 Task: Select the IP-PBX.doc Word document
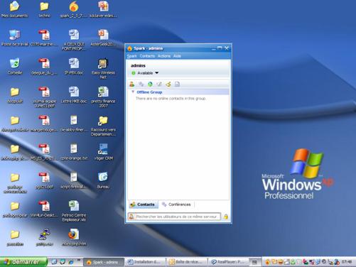tap(74, 66)
